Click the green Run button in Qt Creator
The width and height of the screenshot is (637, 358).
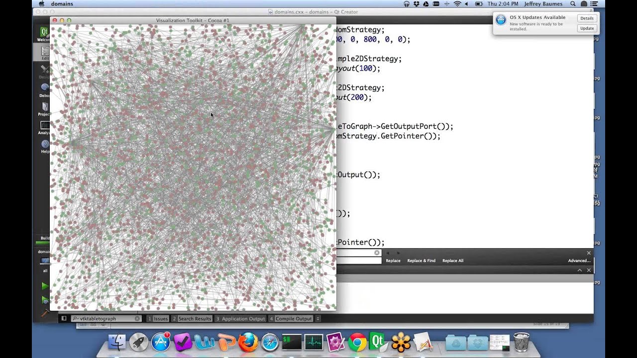[45, 286]
